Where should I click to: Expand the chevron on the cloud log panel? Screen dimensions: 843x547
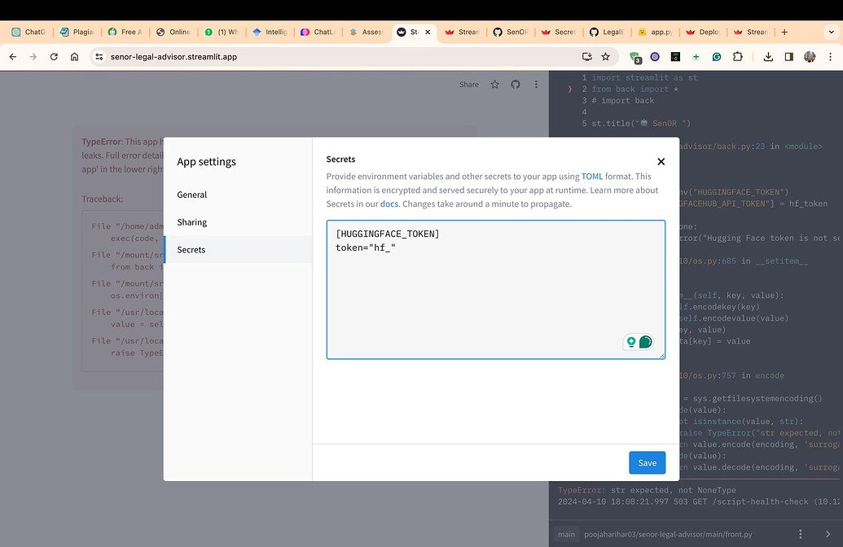tap(569, 90)
